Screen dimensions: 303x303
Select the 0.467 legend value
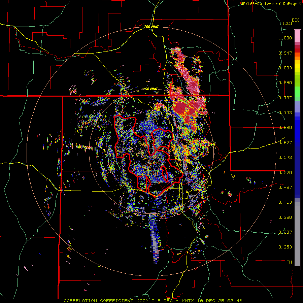285,188
